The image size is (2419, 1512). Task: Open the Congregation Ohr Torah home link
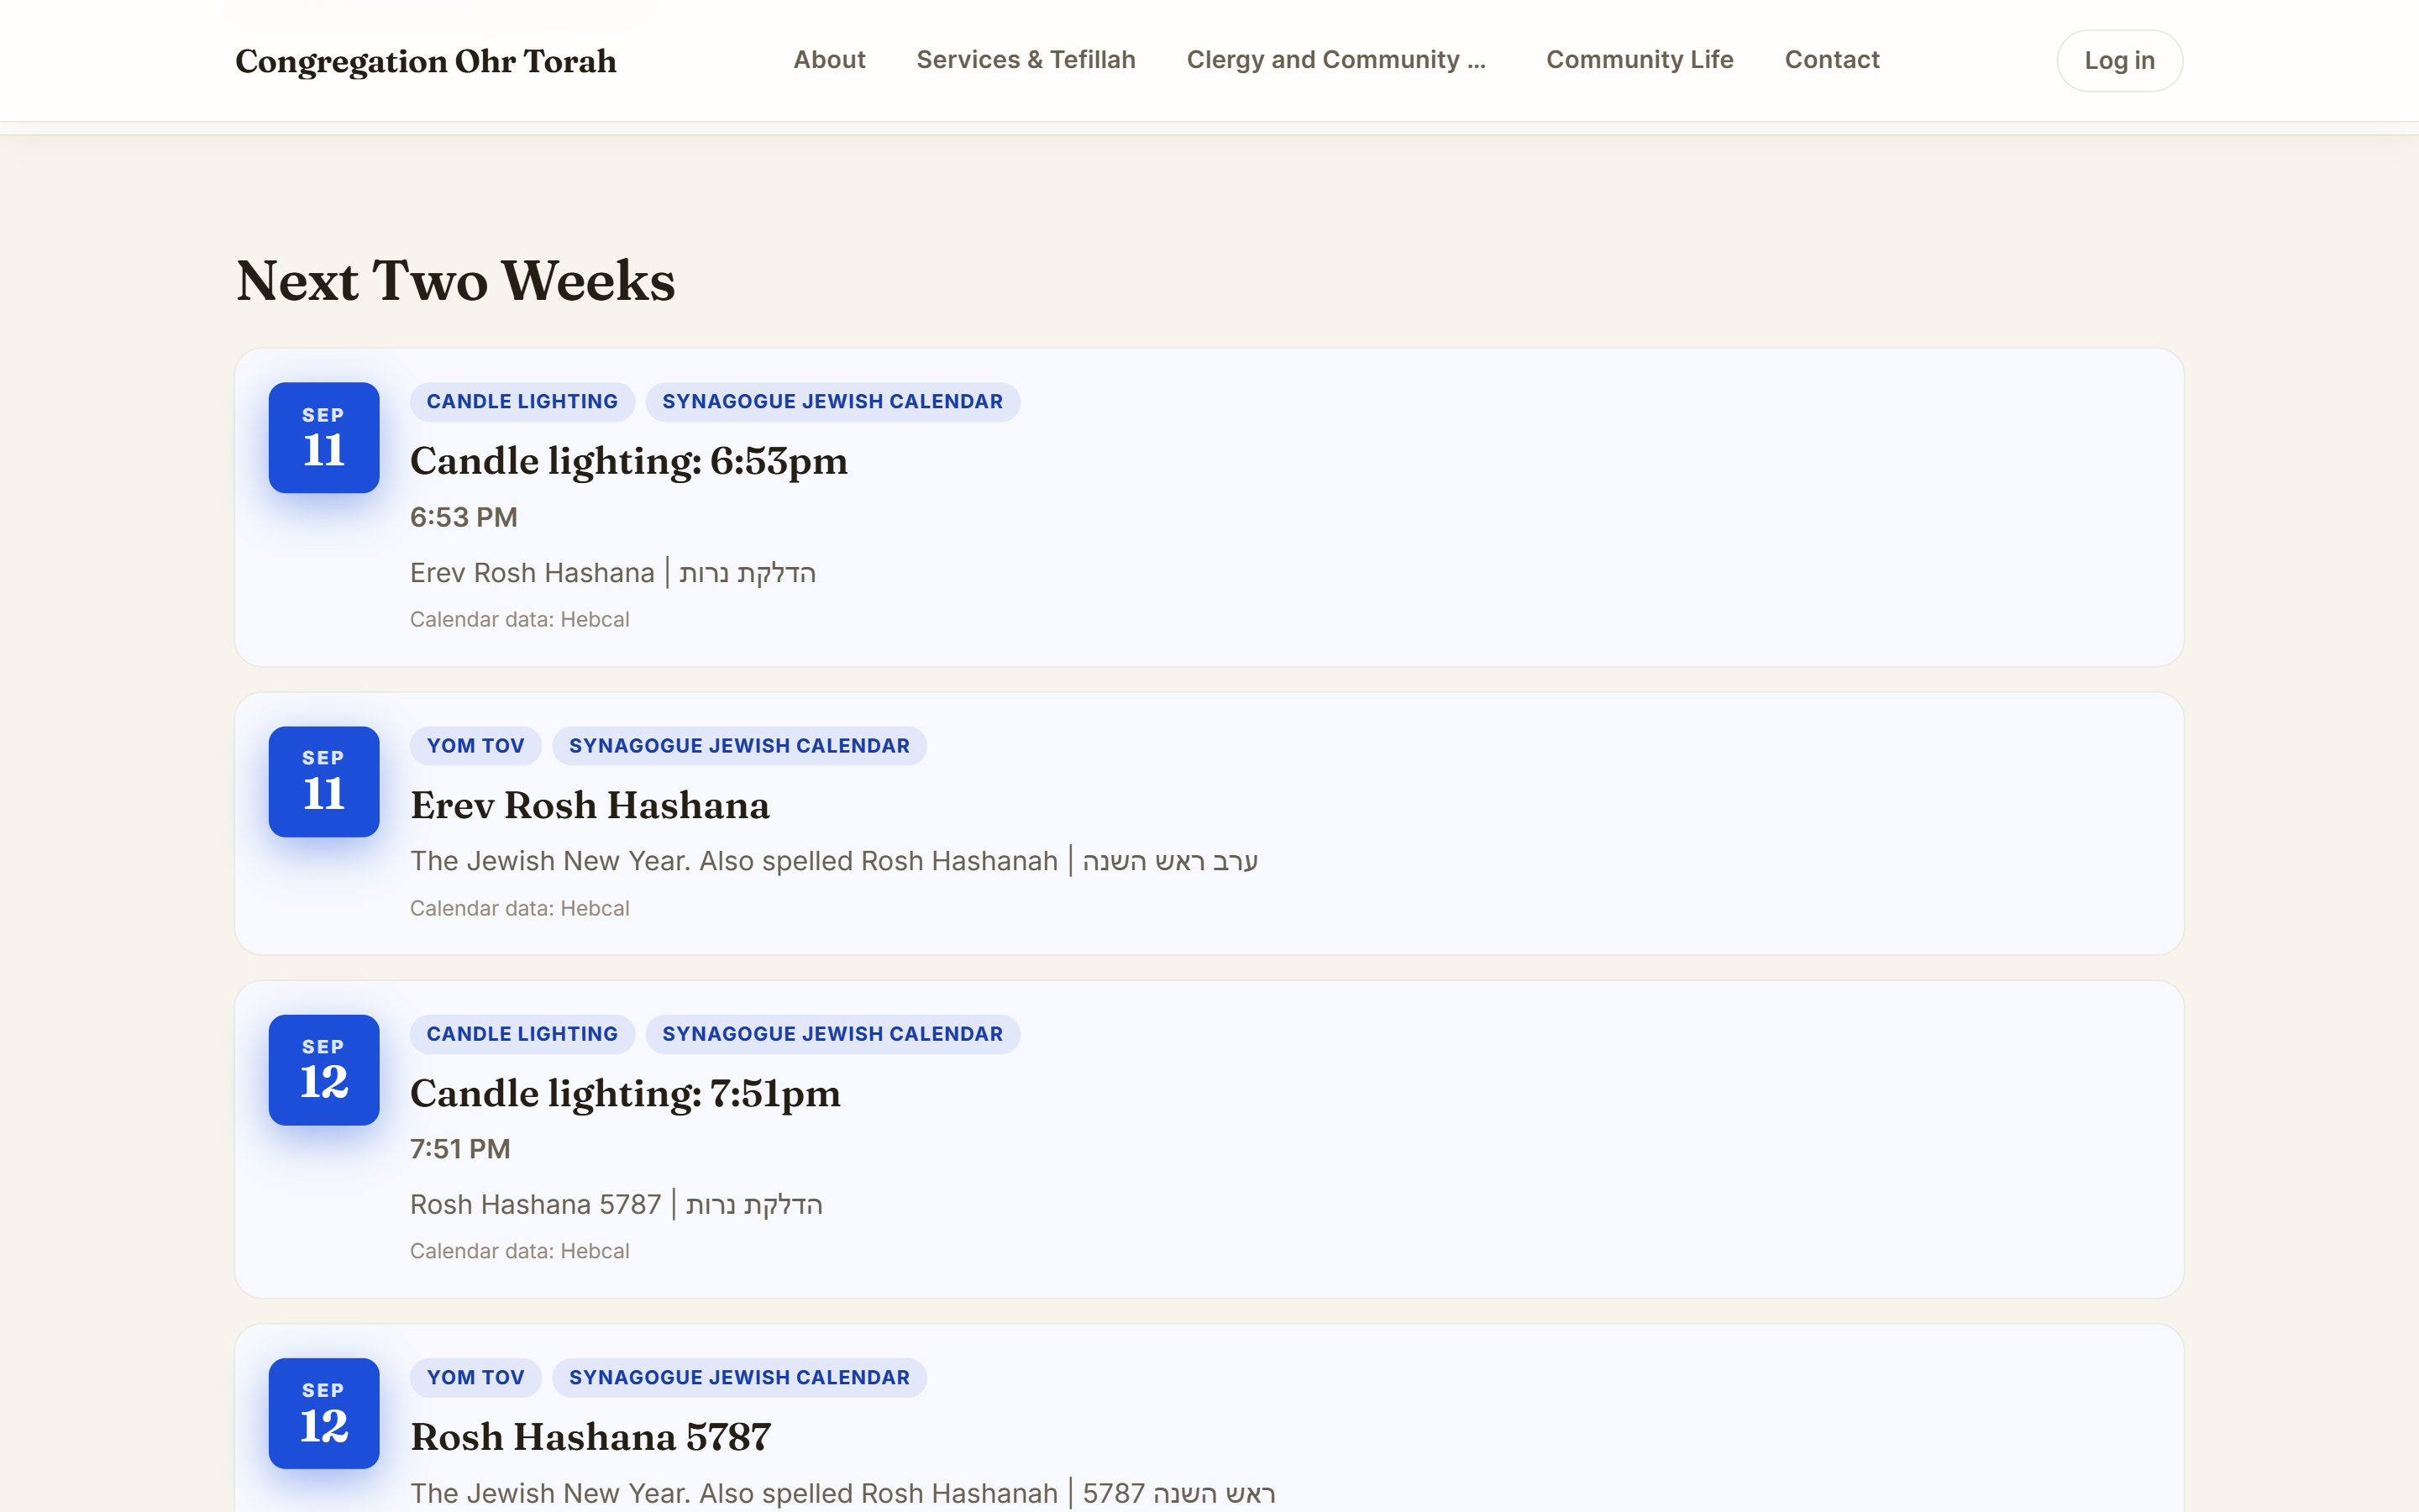coord(426,61)
